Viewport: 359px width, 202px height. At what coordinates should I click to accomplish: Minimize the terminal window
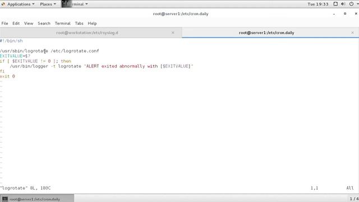coord(334,13)
